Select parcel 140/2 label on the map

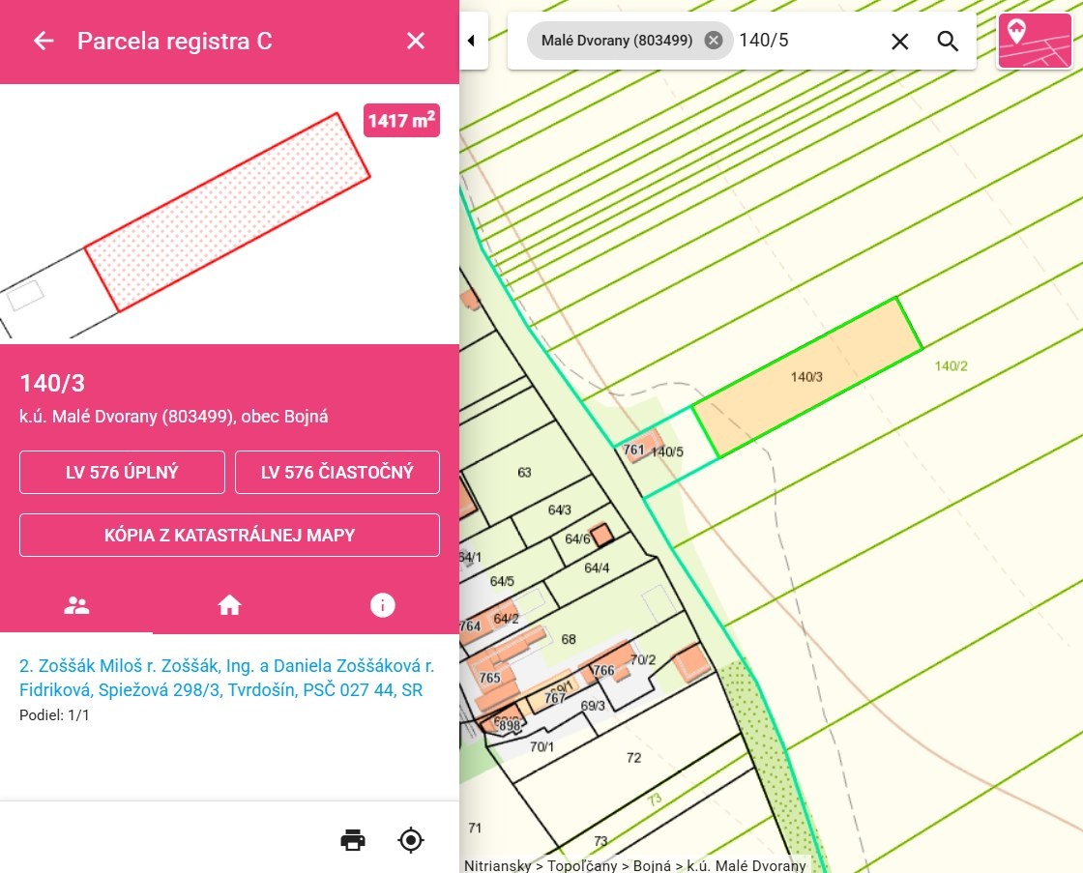coord(951,366)
